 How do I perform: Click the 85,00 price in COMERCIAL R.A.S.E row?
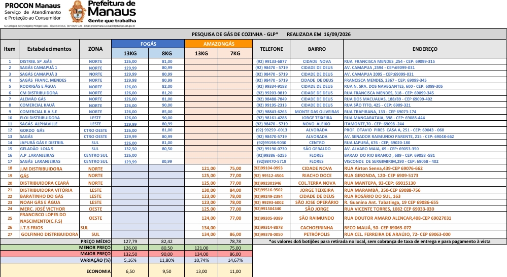[x=167, y=112]
